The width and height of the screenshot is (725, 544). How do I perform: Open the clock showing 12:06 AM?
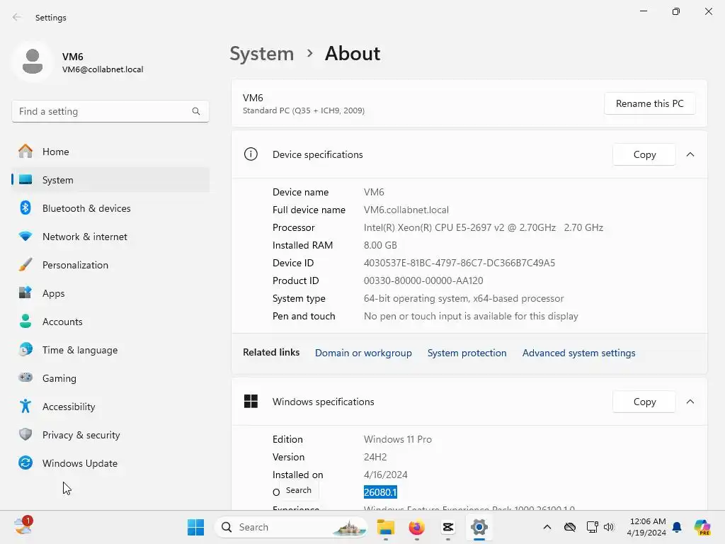pyautogui.click(x=646, y=527)
